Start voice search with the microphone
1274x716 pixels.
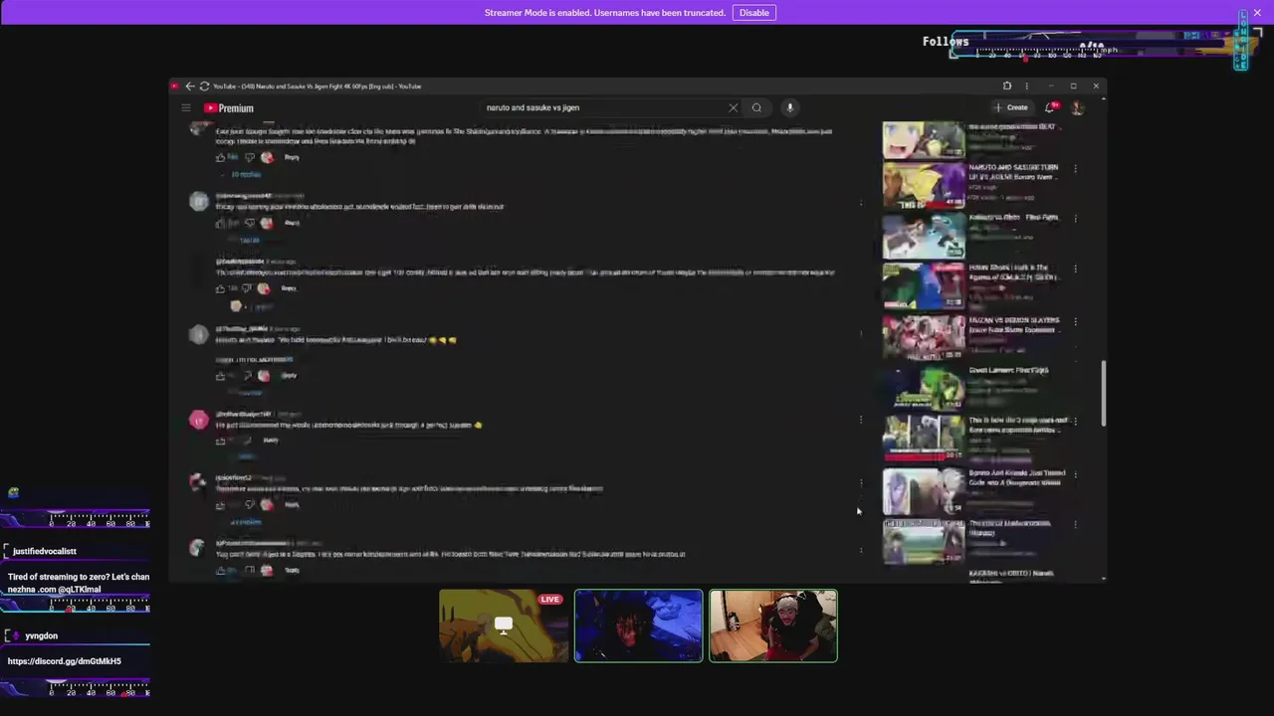789,107
